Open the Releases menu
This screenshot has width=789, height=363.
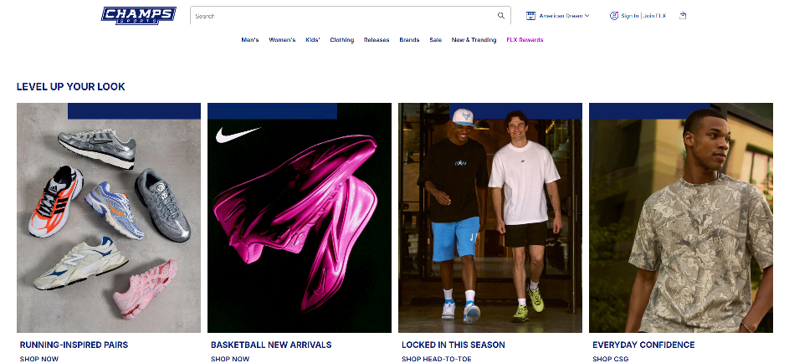tap(377, 39)
